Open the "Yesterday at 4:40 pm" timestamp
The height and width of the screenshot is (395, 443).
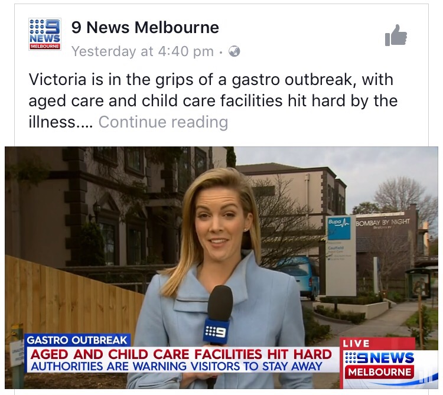click(142, 51)
